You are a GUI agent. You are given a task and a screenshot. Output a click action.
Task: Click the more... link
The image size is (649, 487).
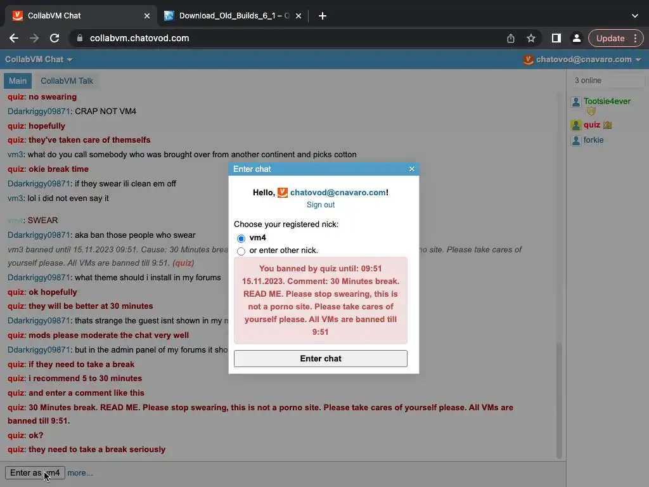click(x=80, y=473)
